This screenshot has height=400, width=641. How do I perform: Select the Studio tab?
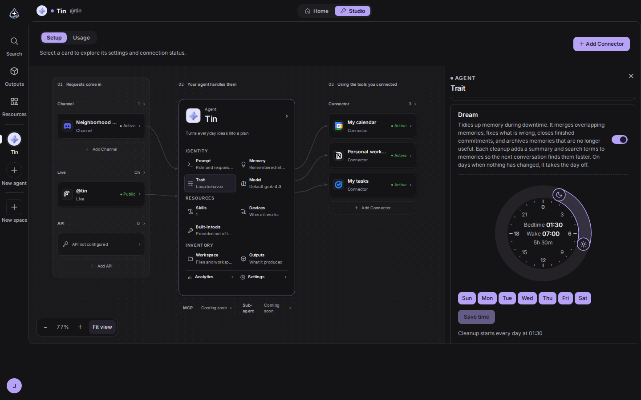tap(353, 11)
